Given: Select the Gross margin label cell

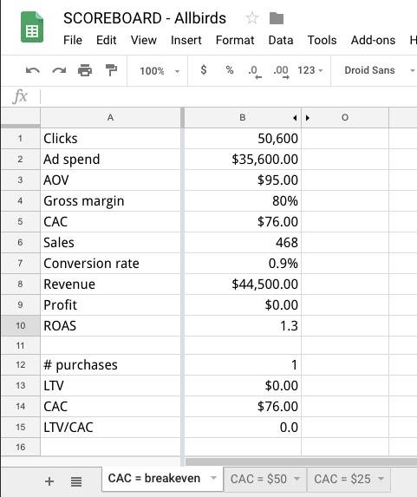Looking at the screenshot, I should point(111,201).
